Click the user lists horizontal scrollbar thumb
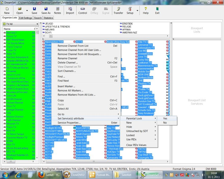The width and height of the screenshot is (224, 179). (51, 36)
